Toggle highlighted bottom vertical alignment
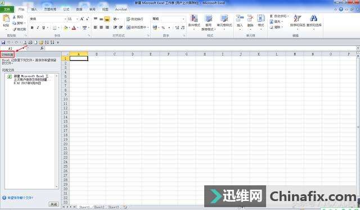 (x=107, y=19)
